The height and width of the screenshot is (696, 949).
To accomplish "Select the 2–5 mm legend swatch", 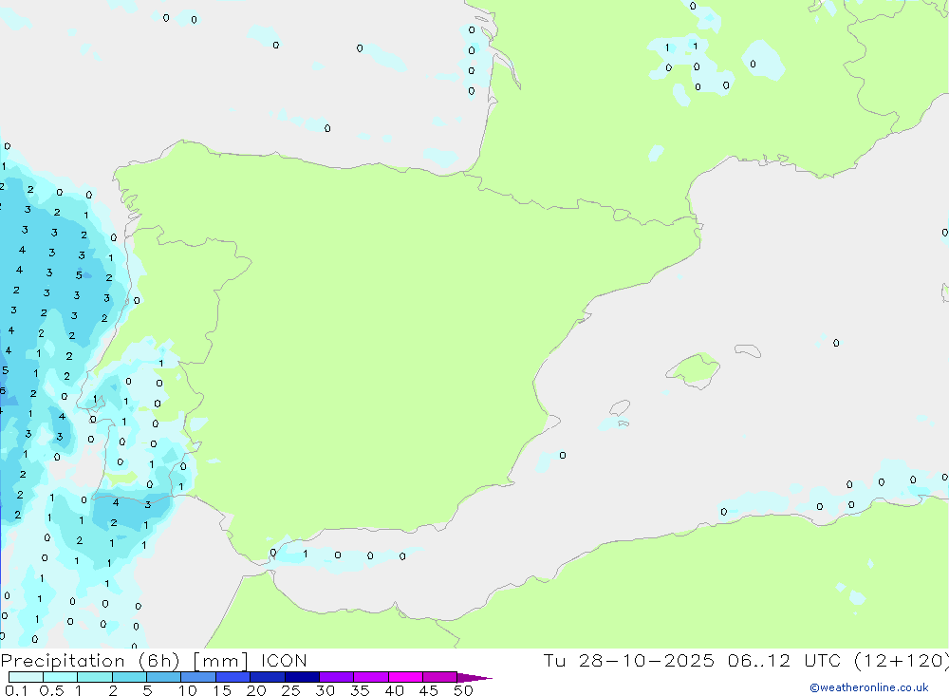I will tap(129, 677).
